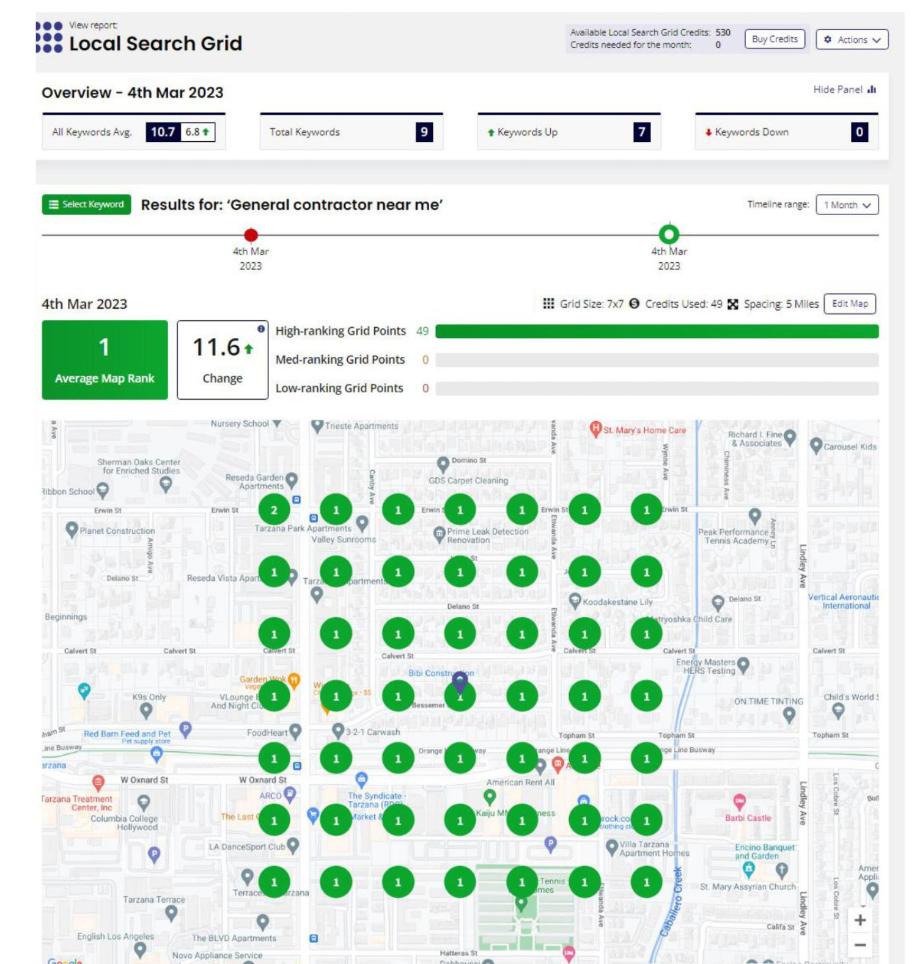Screen dimensions: 917x964
Task: Click the Edit Map button
Action: click(x=849, y=304)
